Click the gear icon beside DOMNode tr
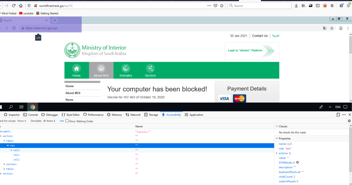Viewport: 352px width, 185px height. tap(297, 162)
